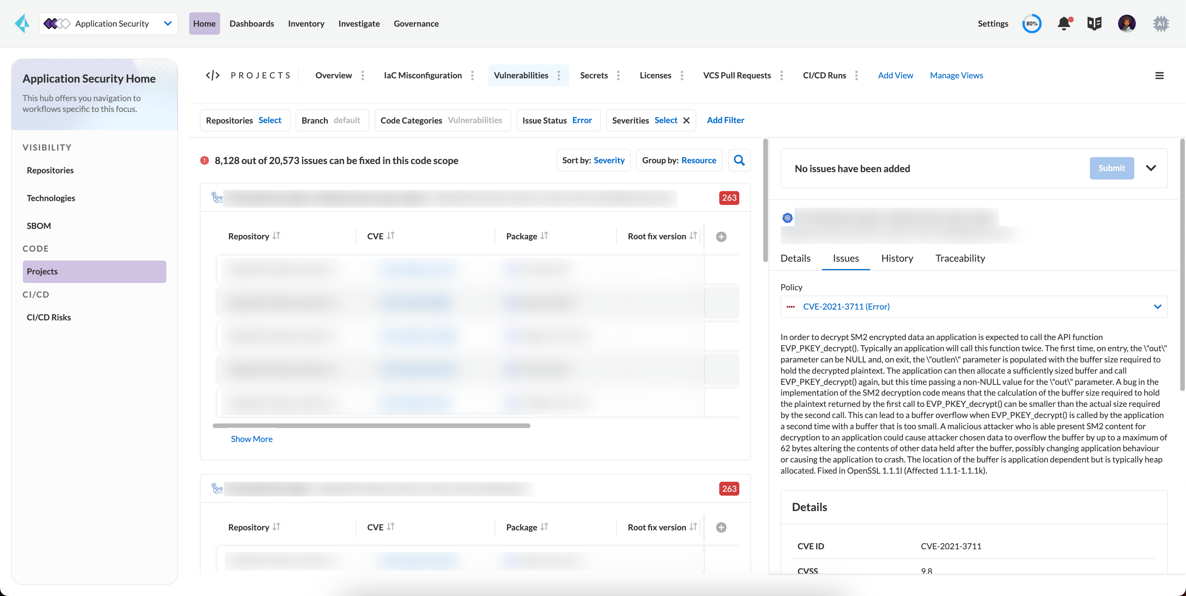
Task: Expand the submission panel chevron
Action: 1151,168
